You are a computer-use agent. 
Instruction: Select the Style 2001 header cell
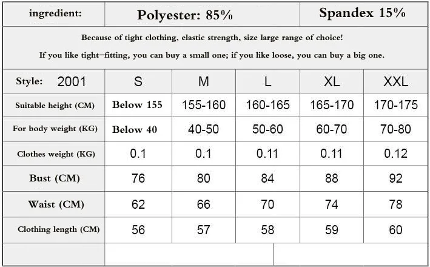coord(54,81)
